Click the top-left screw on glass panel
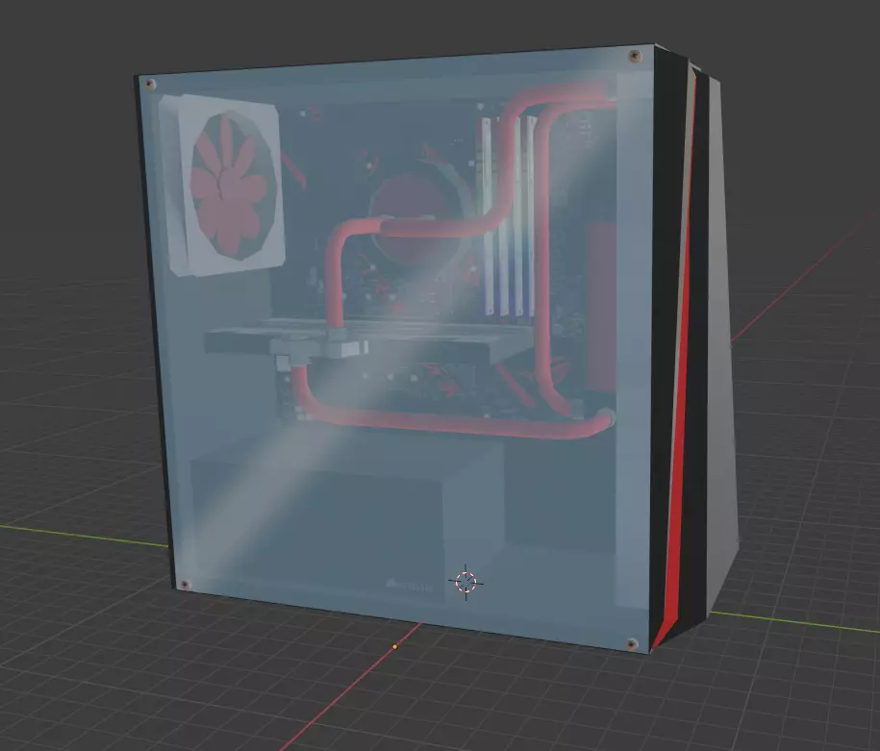 coord(150,85)
